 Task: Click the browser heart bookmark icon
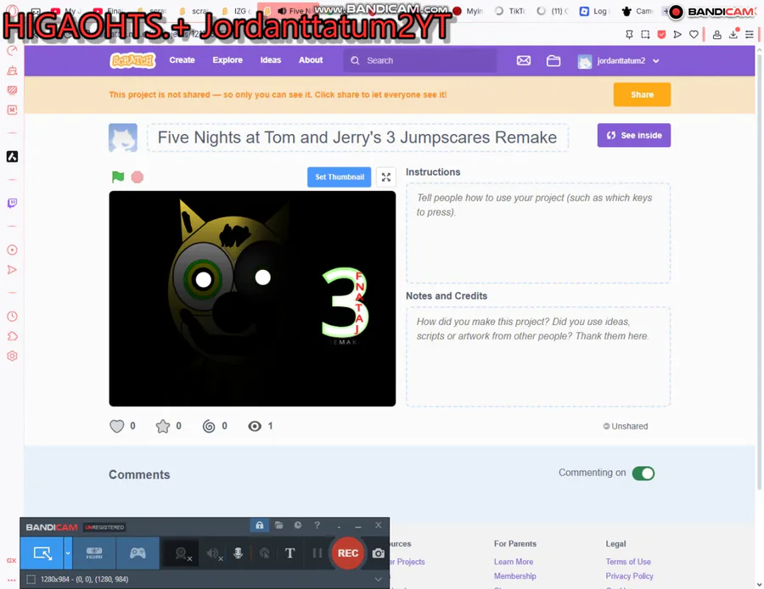pyautogui.click(x=694, y=34)
